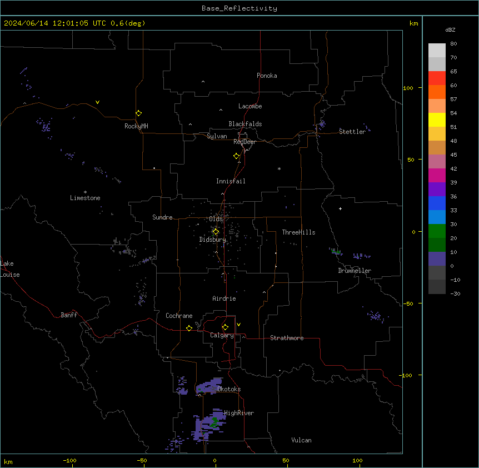Click the yellow diamond marker below RedDeer
Screen dimensions: 479x468
[x=237, y=156]
